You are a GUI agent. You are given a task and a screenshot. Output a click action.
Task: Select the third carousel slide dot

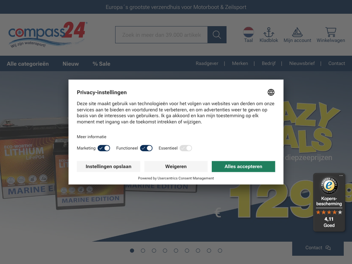point(154,251)
